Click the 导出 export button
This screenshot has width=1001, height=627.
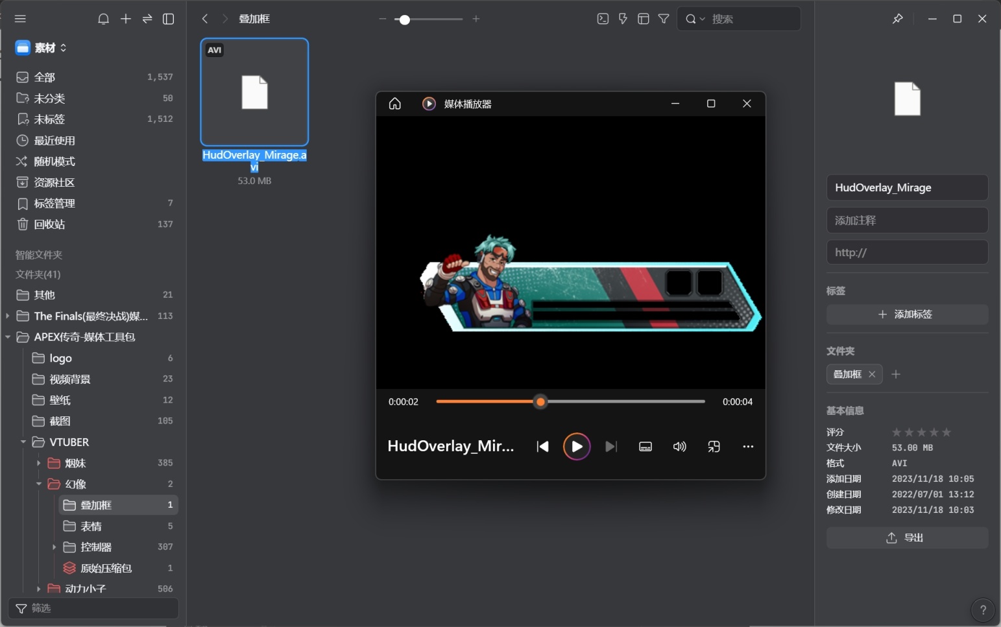(907, 538)
